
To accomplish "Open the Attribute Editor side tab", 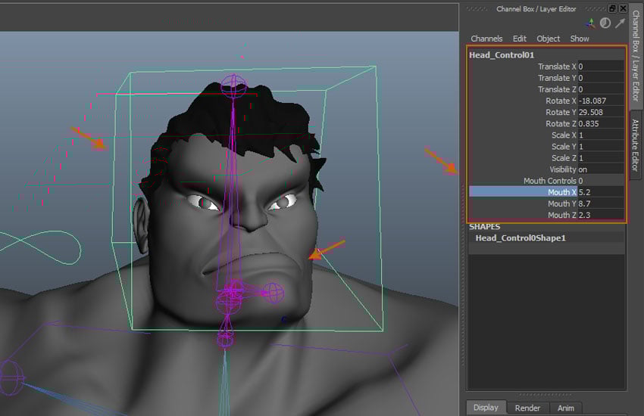I will pos(636,145).
